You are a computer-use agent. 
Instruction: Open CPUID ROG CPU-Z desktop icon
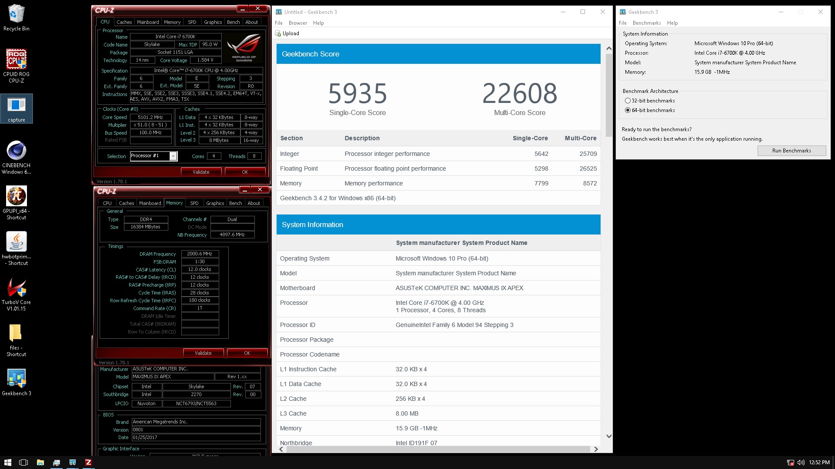pos(17,66)
